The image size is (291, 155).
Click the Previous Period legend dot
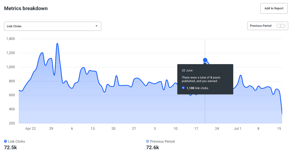(147, 141)
